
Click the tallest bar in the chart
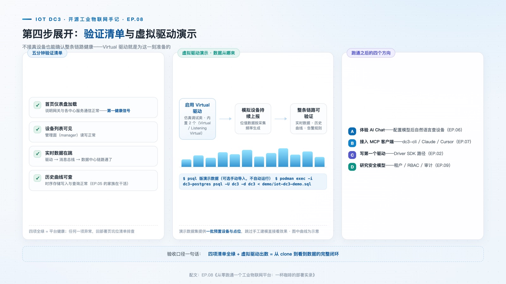[x=283, y=157]
